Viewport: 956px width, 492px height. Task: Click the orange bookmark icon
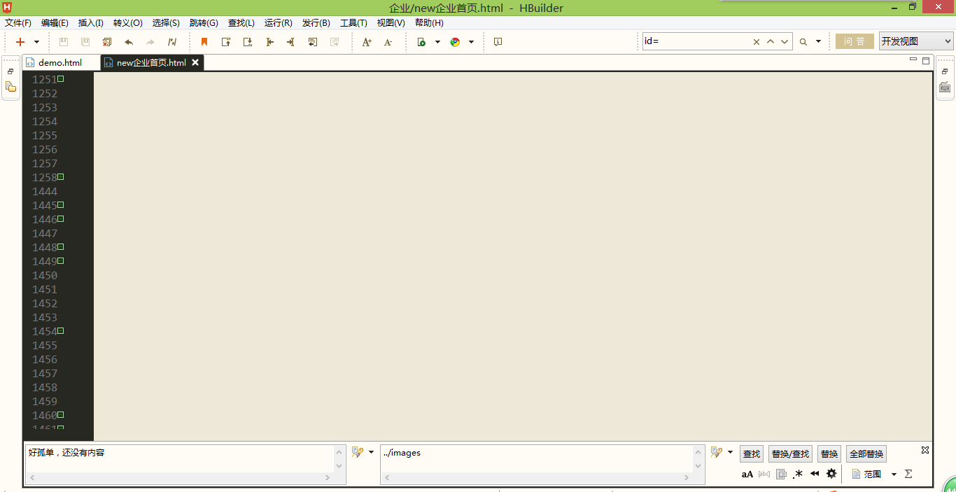[204, 42]
